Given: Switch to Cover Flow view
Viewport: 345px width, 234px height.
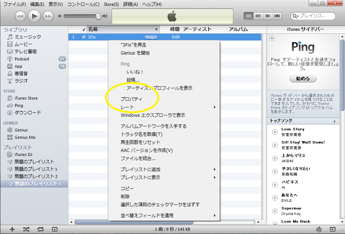Looking at the screenshot, I should pyautogui.click(x=277, y=16).
